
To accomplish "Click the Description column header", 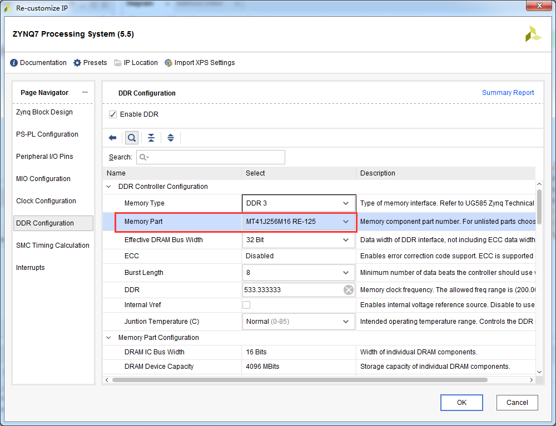I will (x=446, y=173).
